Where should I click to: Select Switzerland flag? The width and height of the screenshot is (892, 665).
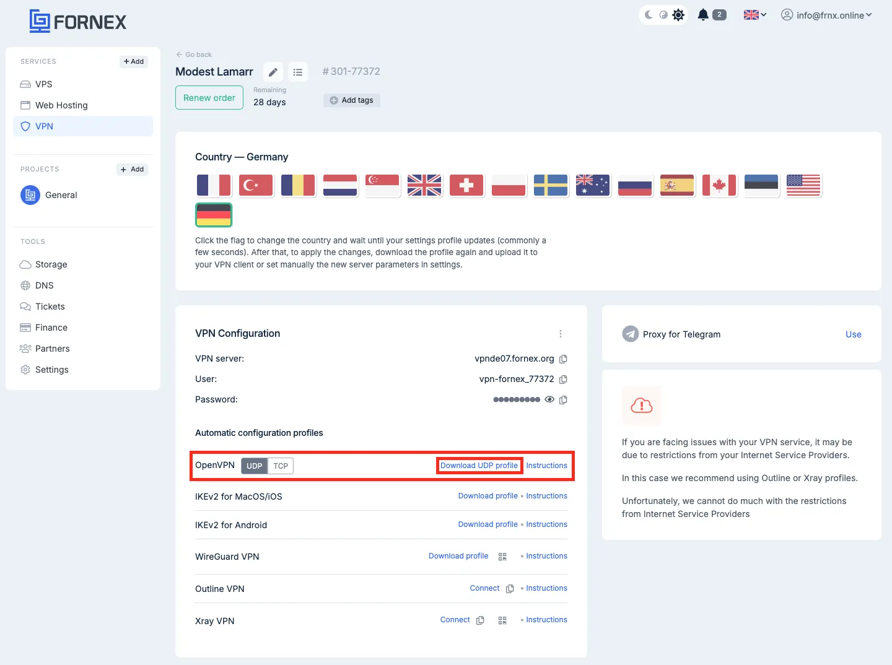pos(466,185)
